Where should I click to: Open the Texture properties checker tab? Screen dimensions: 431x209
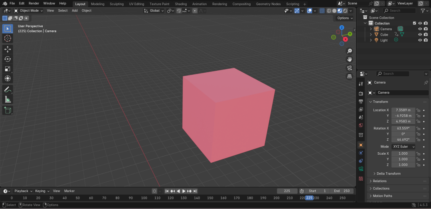[361, 179]
